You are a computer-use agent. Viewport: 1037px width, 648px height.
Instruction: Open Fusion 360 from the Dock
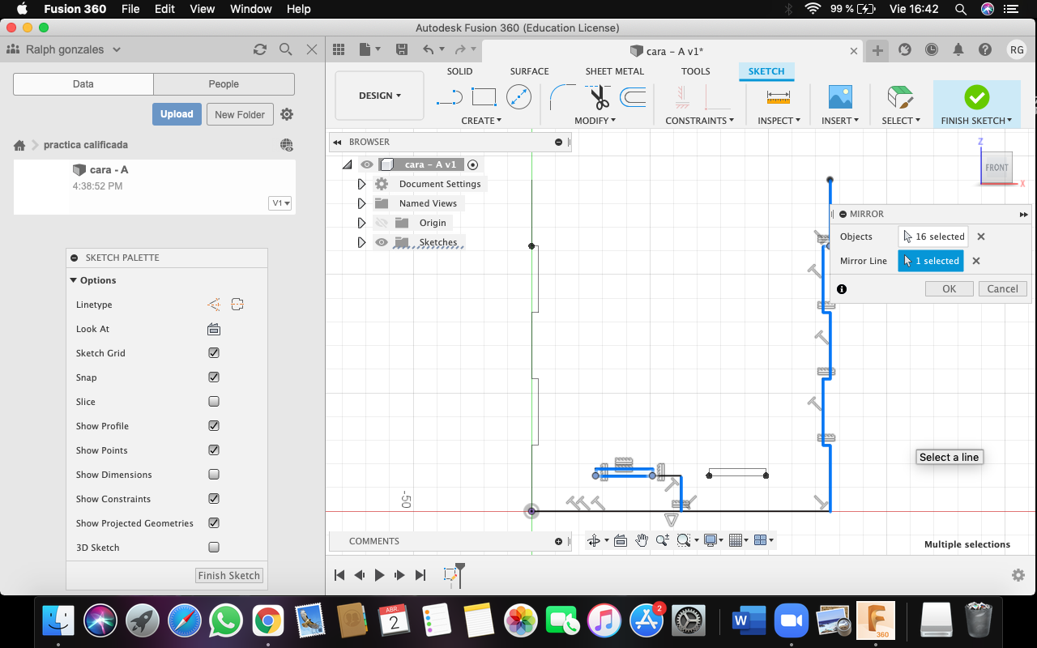pyautogui.click(x=876, y=621)
